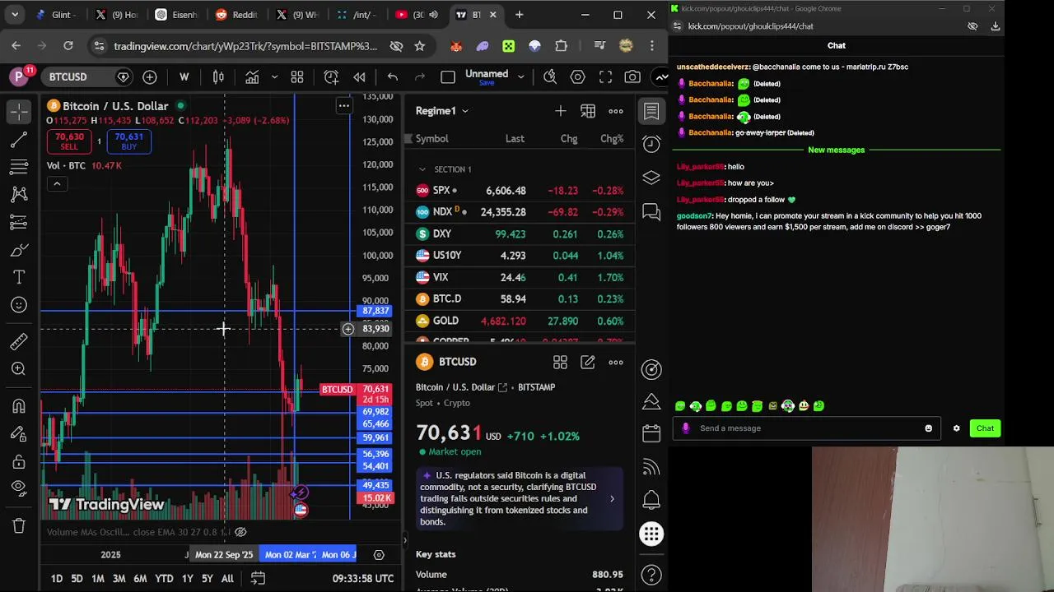Select the YTD time range
The image size is (1054, 592).
coord(165,579)
